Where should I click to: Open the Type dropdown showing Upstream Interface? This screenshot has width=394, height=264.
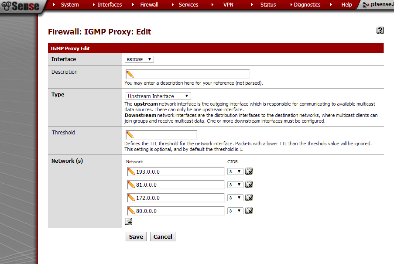coord(158,96)
